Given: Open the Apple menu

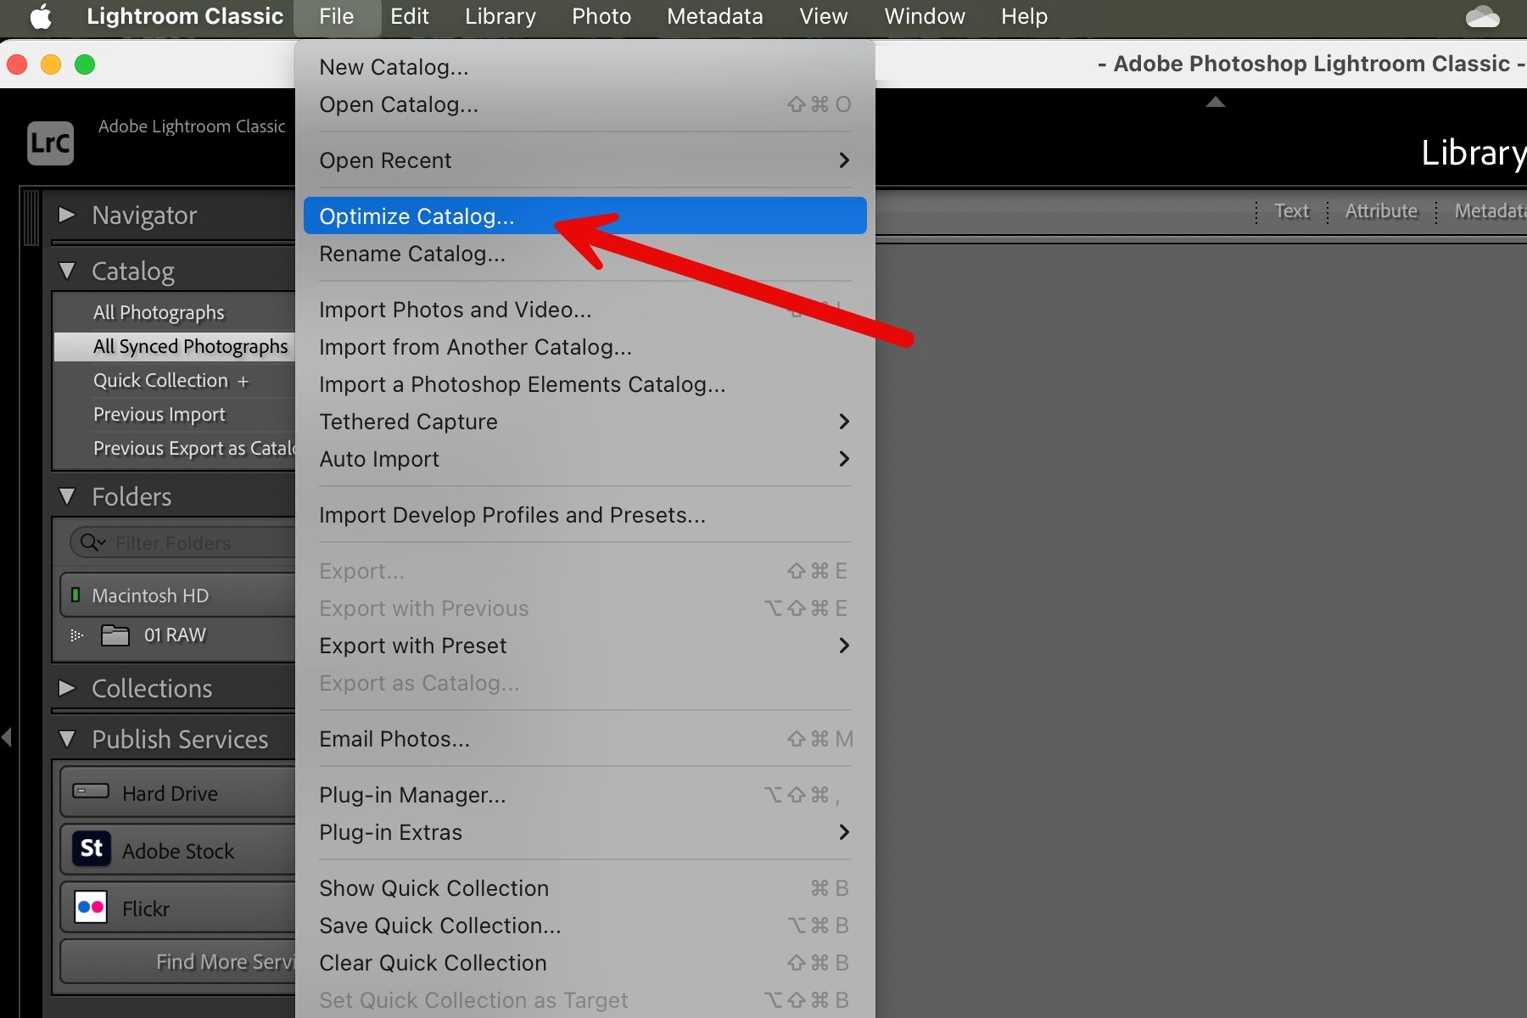Looking at the screenshot, I should 41,16.
